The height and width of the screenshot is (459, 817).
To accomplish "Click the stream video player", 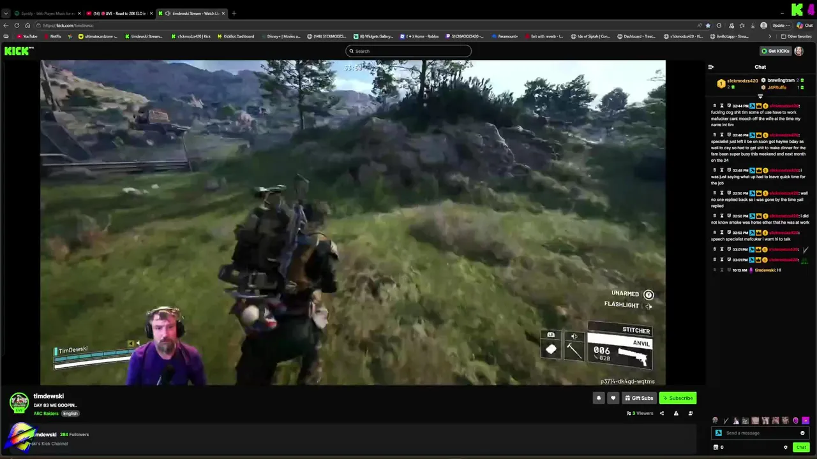I will pos(353,223).
